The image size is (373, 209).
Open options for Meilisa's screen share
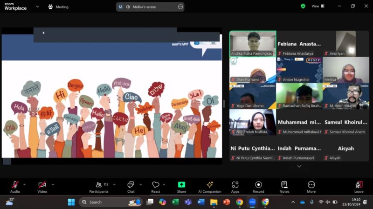(180, 7)
